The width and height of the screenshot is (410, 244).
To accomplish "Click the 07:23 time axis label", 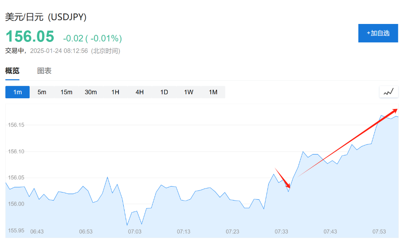I will (233, 232).
